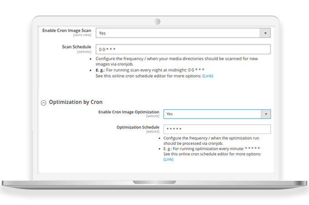Click the Optimization Schedule label
Image resolution: width=309 pixels, height=205 pixels.
point(138,127)
